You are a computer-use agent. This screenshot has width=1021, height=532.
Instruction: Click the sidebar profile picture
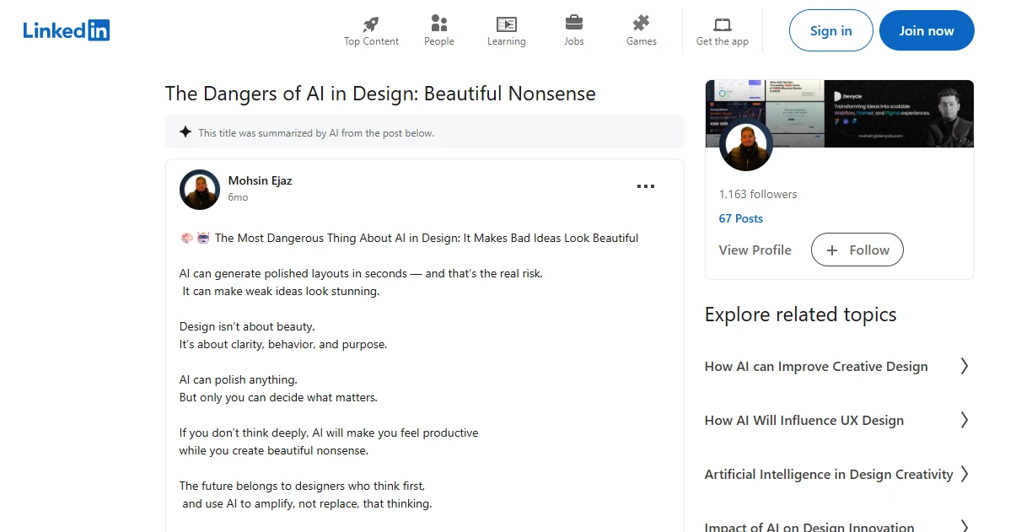(746, 145)
